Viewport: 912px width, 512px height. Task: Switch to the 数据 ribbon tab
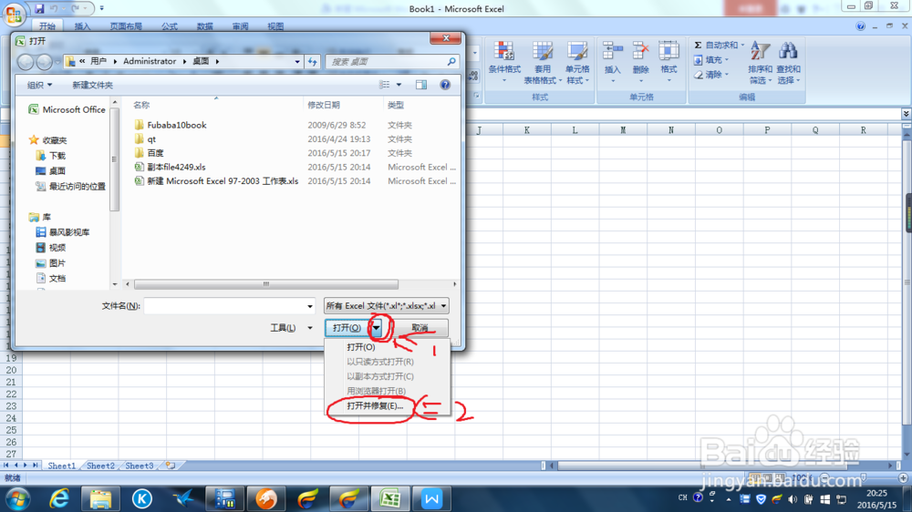click(204, 26)
